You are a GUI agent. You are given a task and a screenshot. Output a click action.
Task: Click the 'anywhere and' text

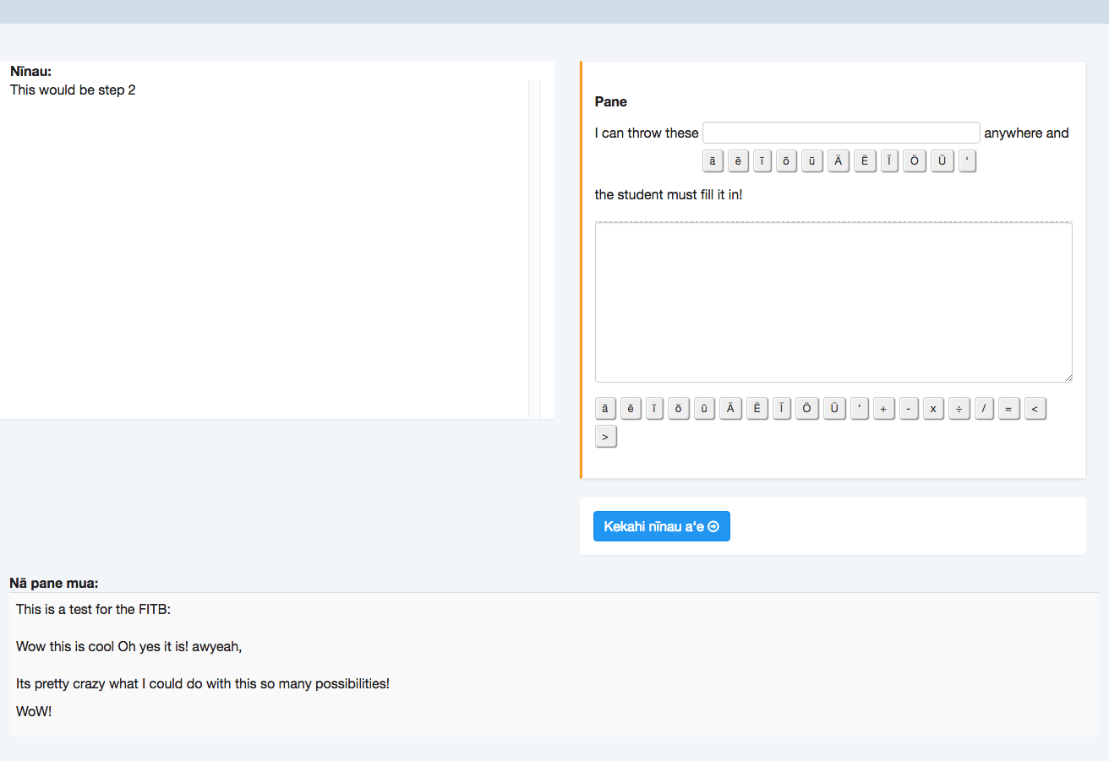point(1026,133)
